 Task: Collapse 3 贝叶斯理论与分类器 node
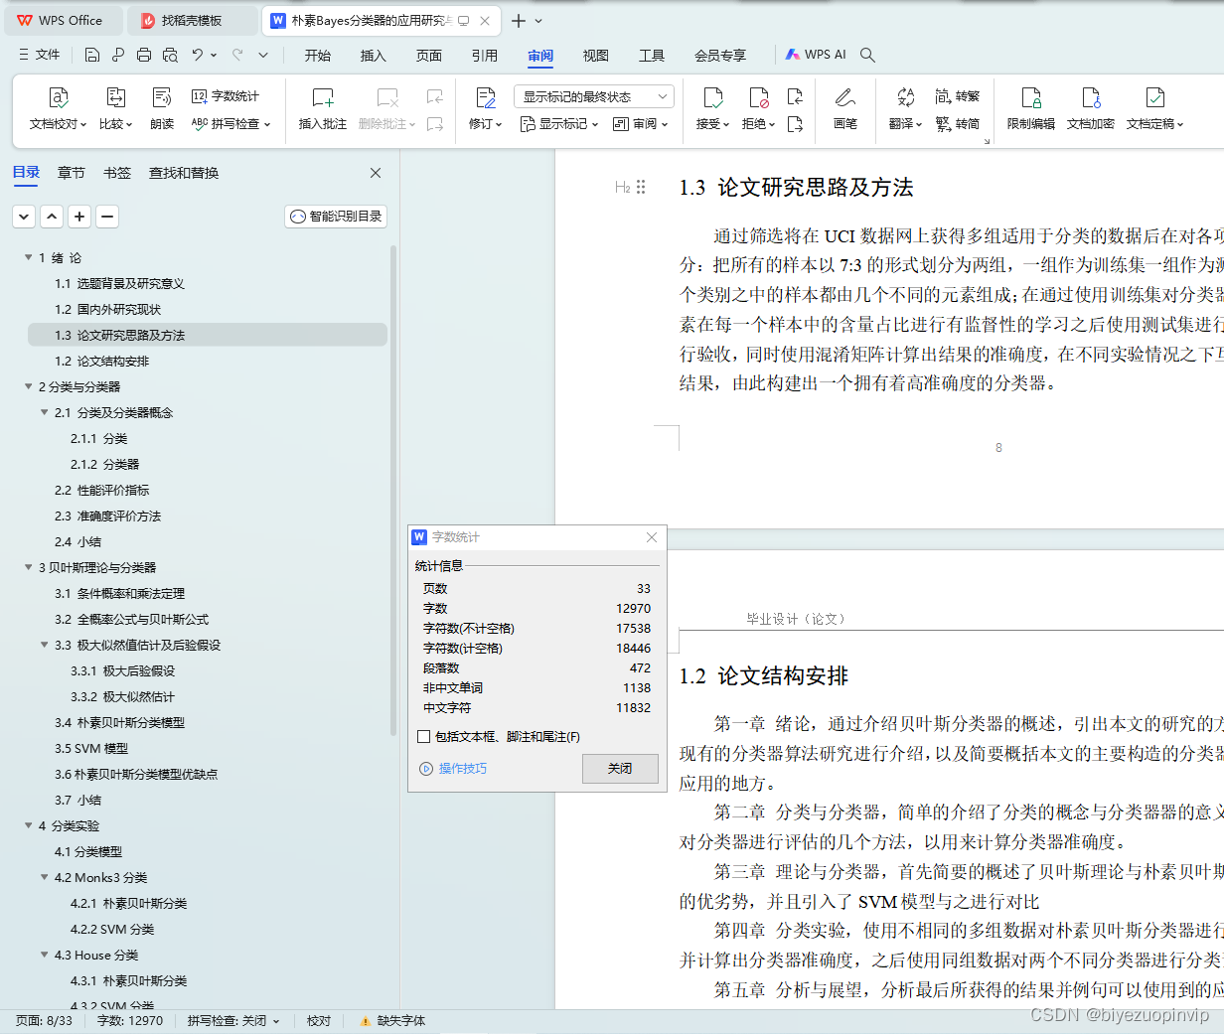pos(28,567)
